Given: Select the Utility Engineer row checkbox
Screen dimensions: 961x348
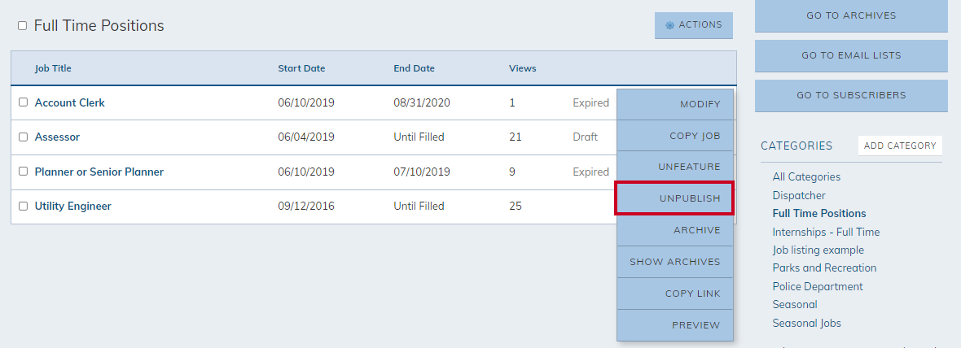Looking at the screenshot, I should pos(23,206).
